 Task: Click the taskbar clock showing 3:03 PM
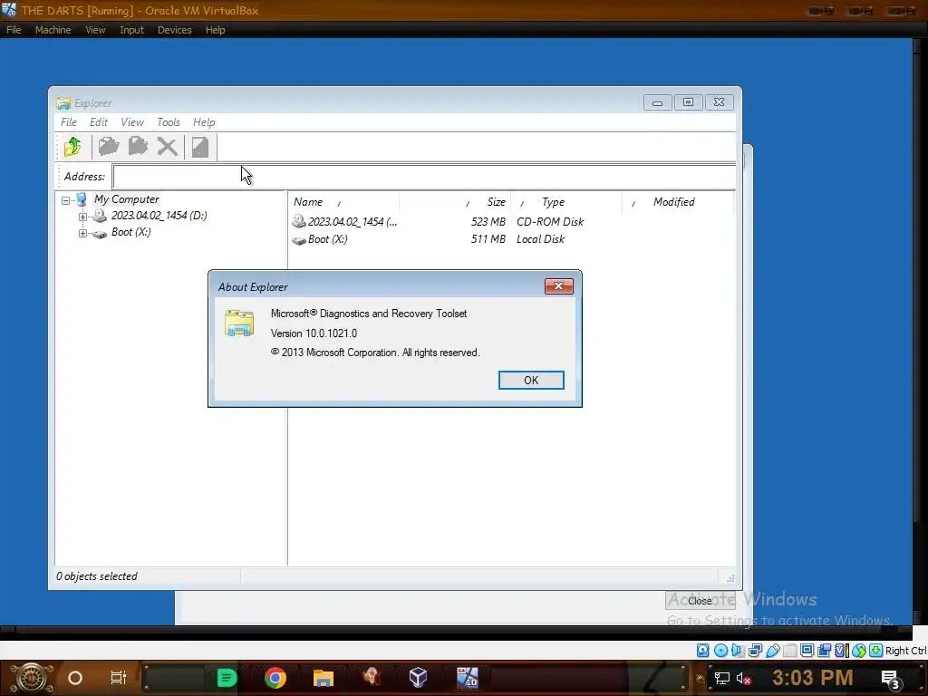pyautogui.click(x=812, y=678)
